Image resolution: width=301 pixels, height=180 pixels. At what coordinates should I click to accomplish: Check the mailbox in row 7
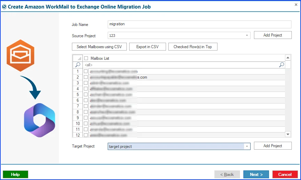86,106
